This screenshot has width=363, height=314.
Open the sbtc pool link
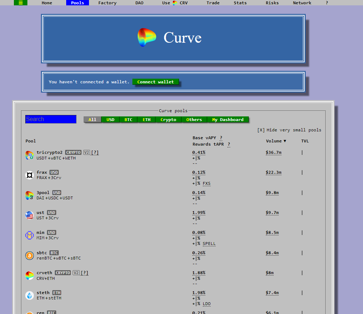pos(42,253)
